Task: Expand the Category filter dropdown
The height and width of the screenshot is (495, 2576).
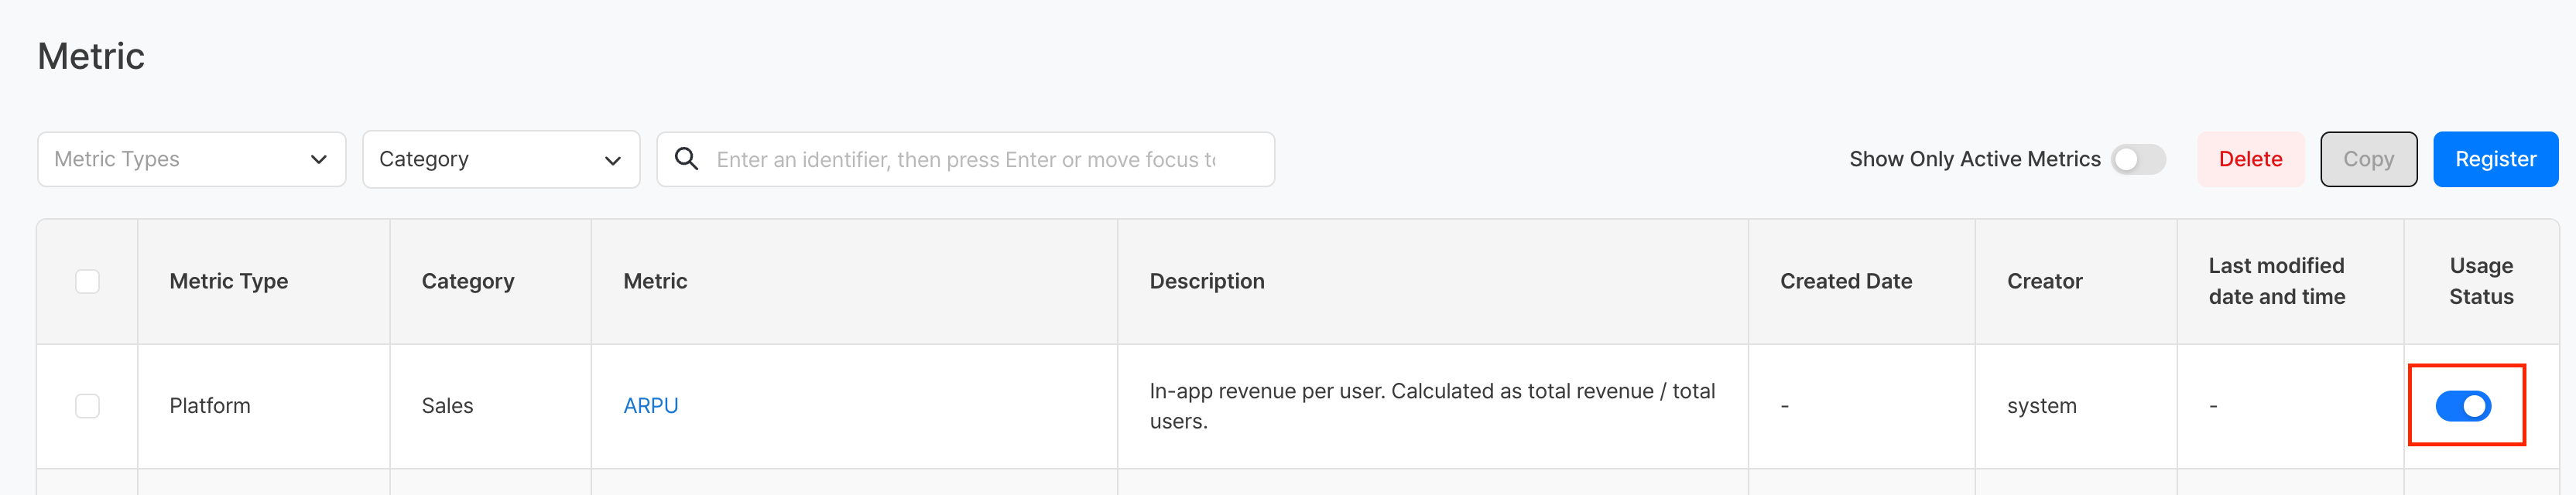Action: (x=500, y=159)
